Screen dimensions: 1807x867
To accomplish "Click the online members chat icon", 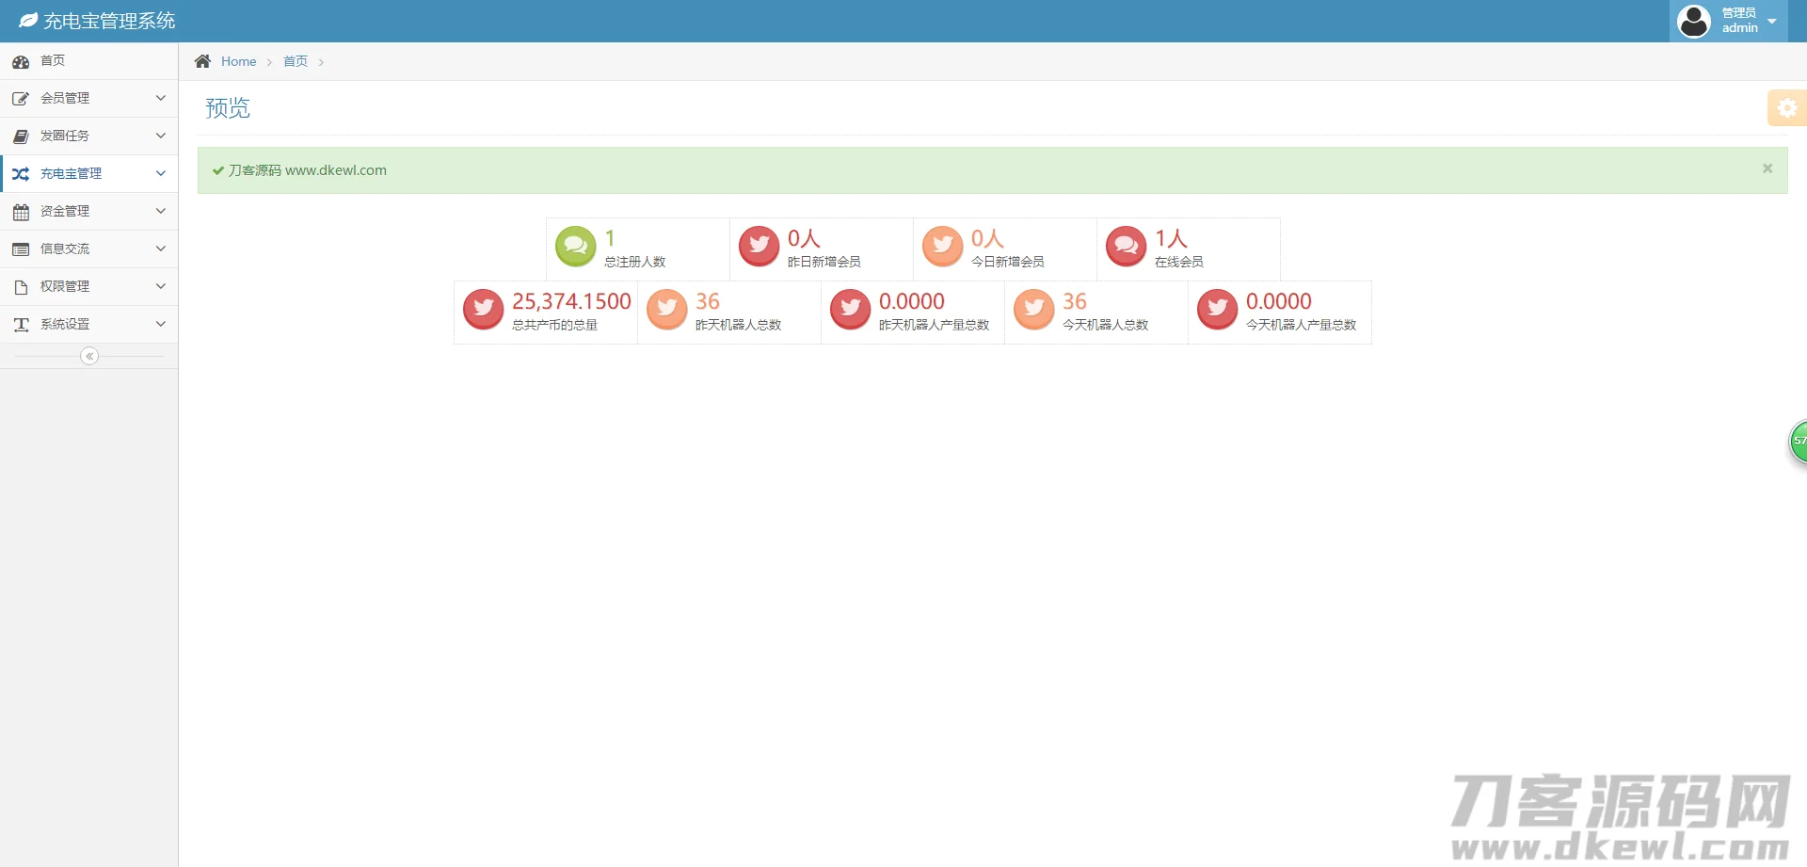I will 1126,247.
